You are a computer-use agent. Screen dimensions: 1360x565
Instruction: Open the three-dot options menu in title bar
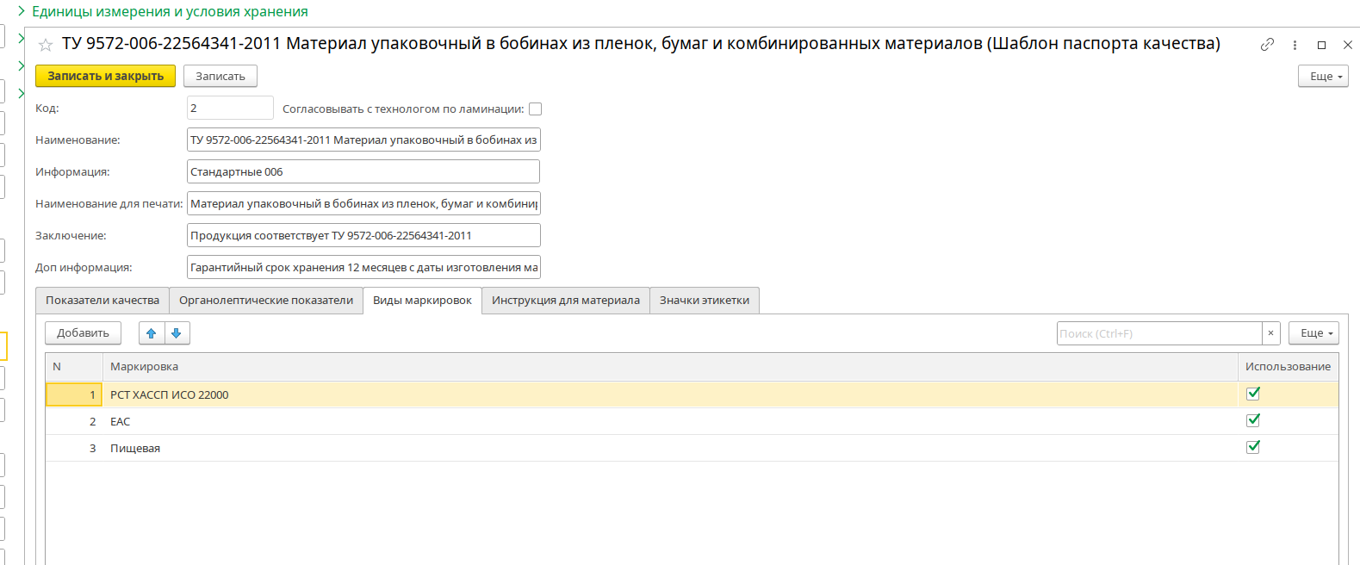pos(1295,45)
